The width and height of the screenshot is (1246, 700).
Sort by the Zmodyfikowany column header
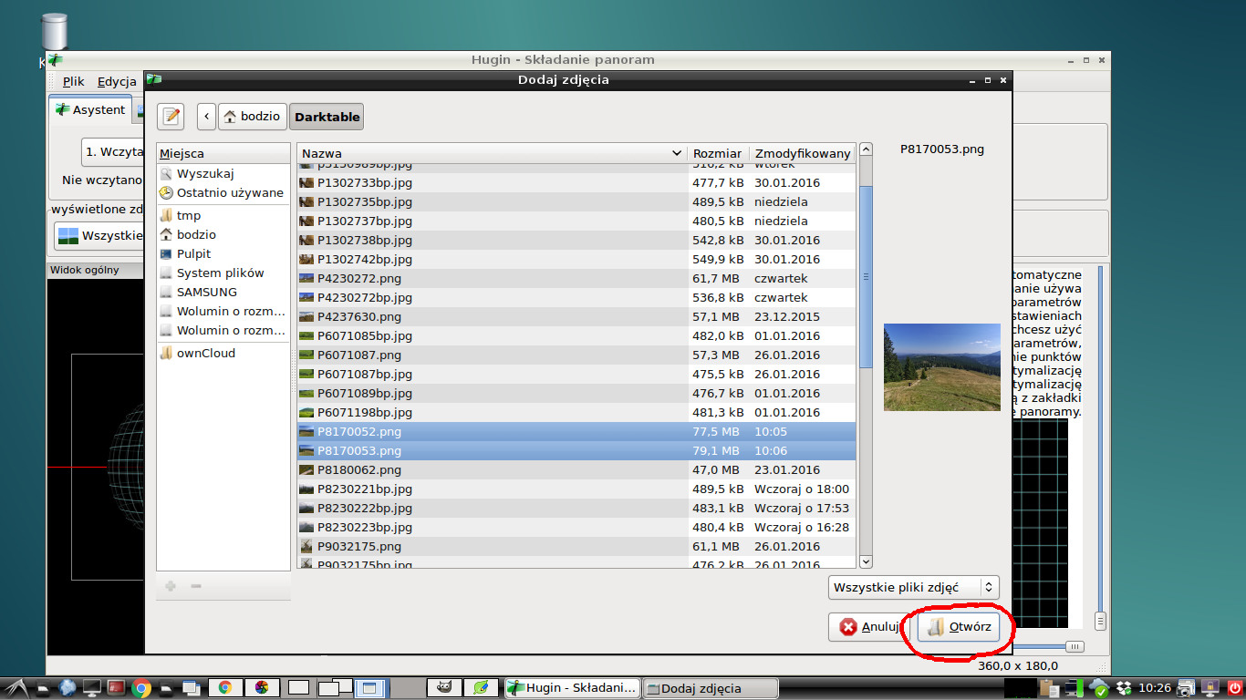tap(802, 153)
